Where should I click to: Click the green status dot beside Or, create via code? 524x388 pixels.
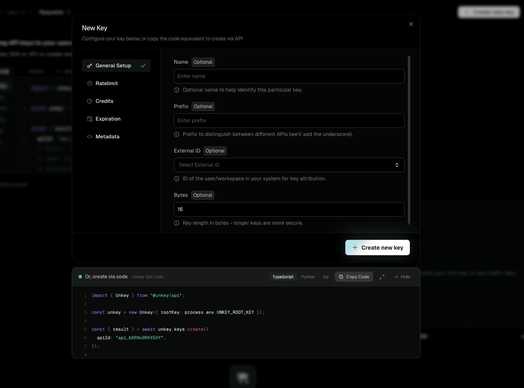click(x=80, y=277)
